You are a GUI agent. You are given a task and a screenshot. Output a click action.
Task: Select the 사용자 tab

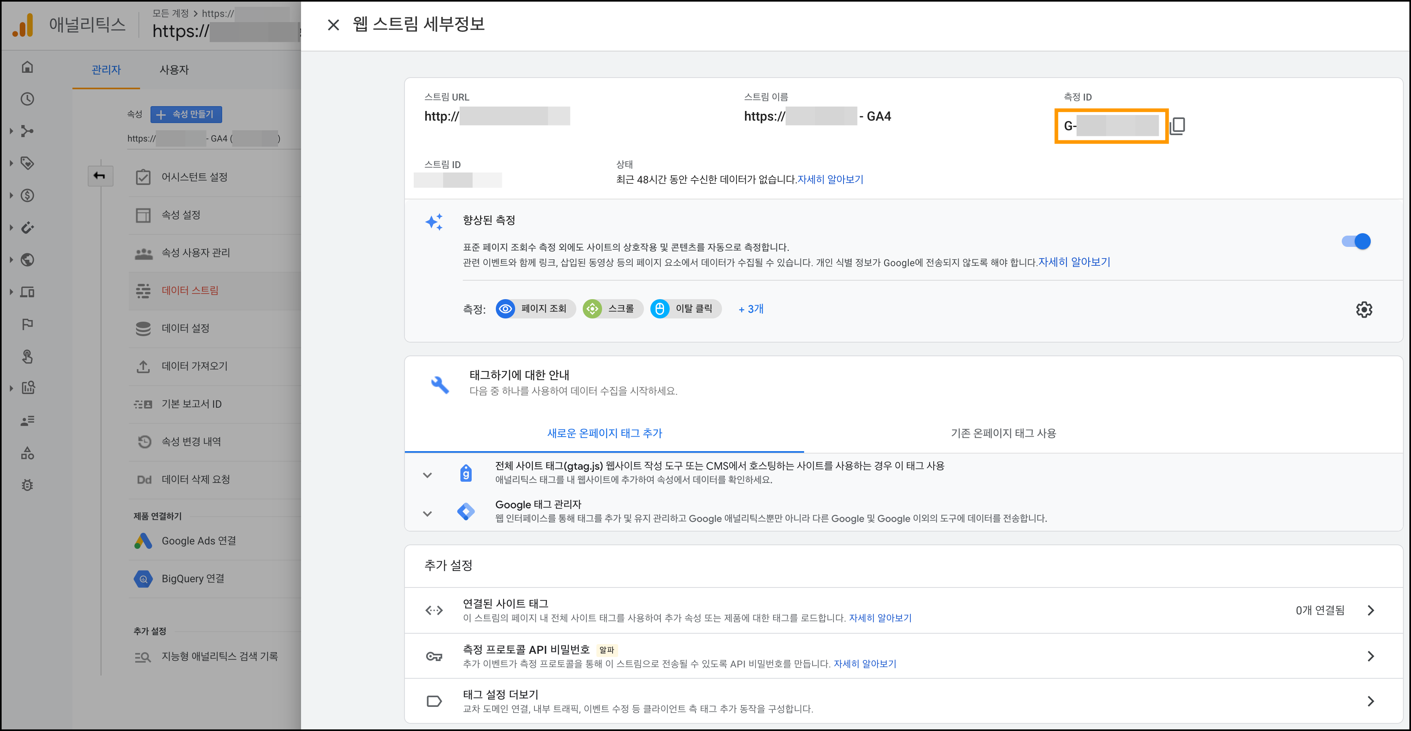pyautogui.click(x=173, y=70)
